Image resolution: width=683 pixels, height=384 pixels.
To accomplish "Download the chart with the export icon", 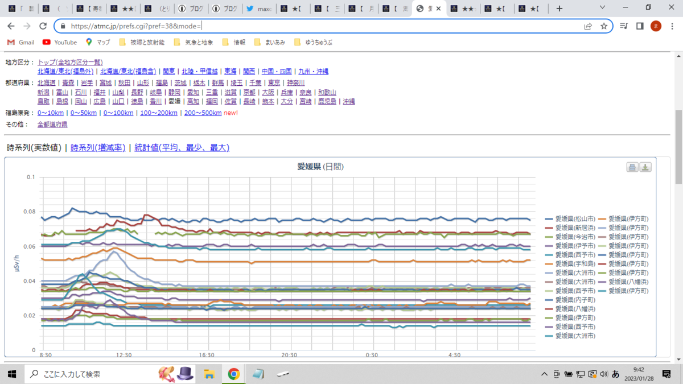I will click(645, 167).
